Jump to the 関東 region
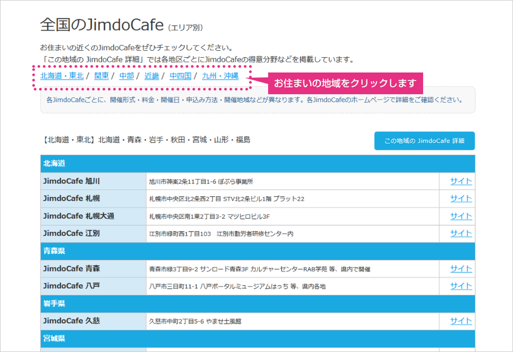The width and height of the screenshot is (513, 352). (x=102, y=76)
